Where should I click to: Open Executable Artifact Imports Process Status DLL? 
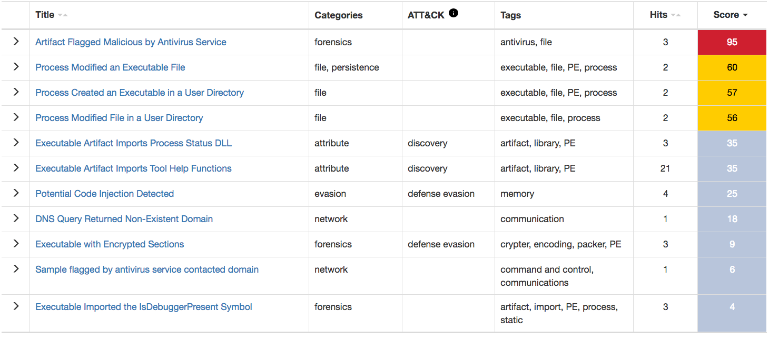(x=133, y=143)
